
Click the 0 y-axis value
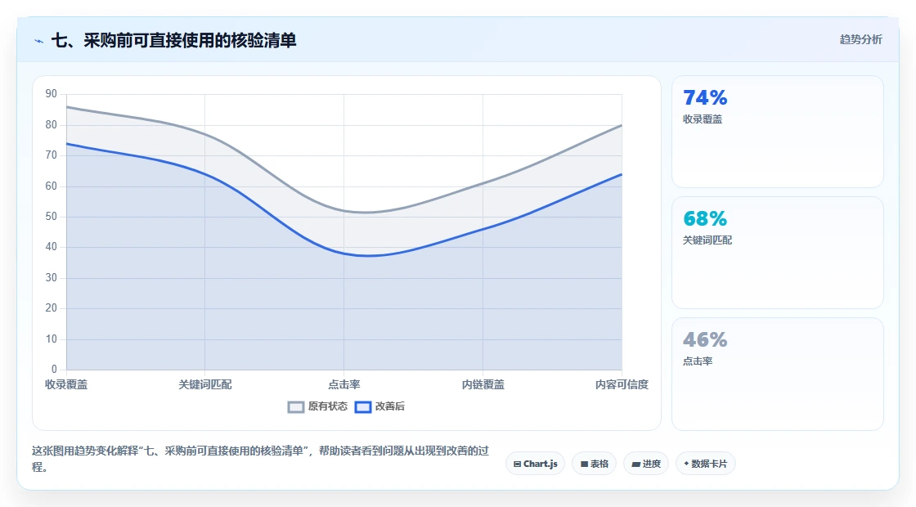click(x=54, y=369)
